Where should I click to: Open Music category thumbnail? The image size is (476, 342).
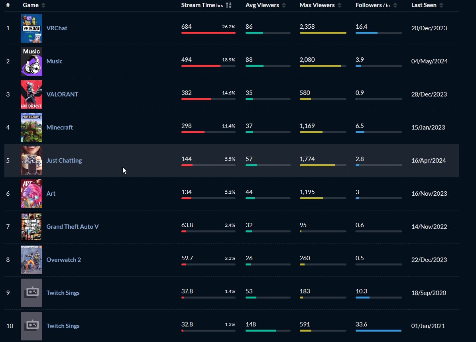click(x=31, y=61)
